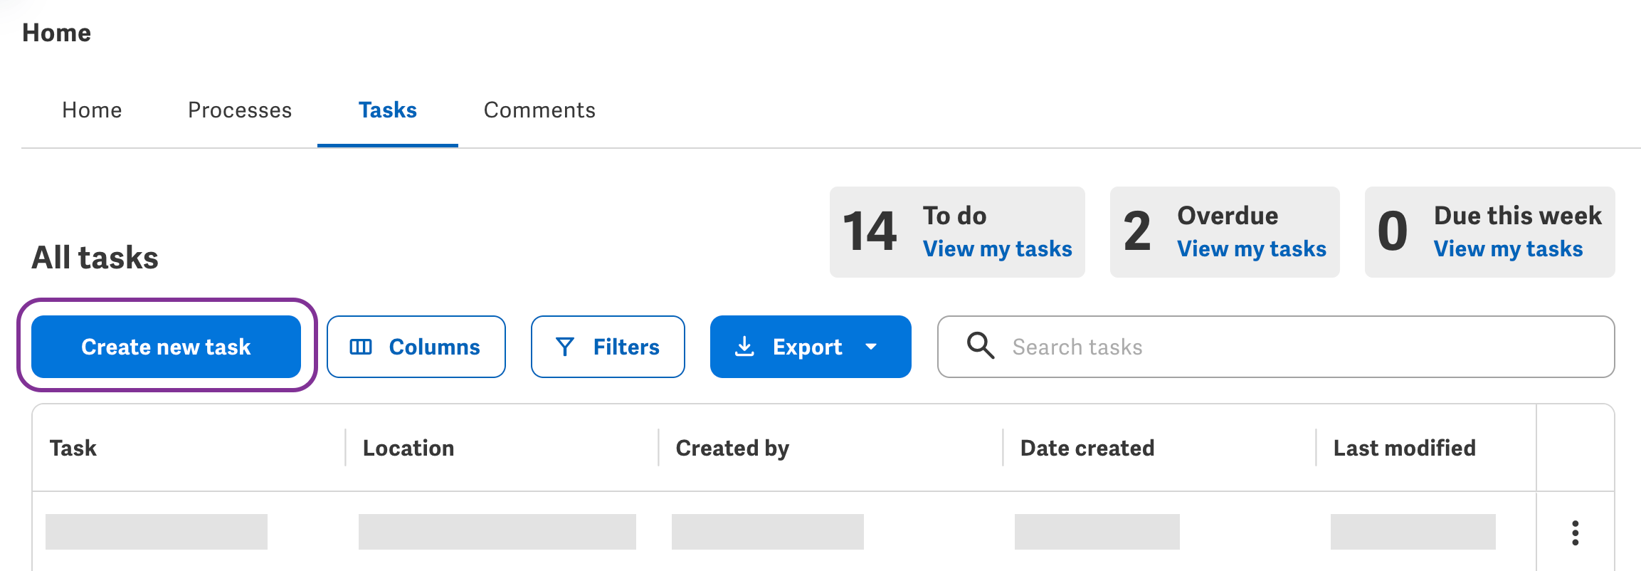This screenshot has width=1641, height=571.
Task: Click the Created by column header
Action: 732,448
